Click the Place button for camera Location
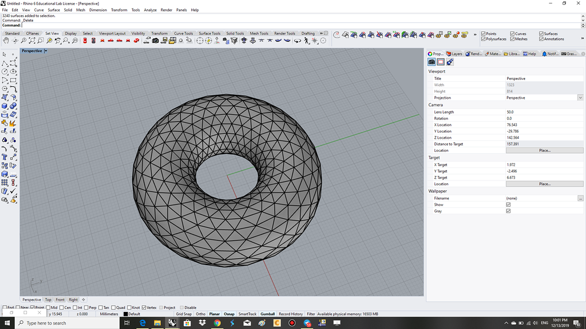The width and height of the screenshot is (586, 329). pyautogui.click(x=544, y=150)
